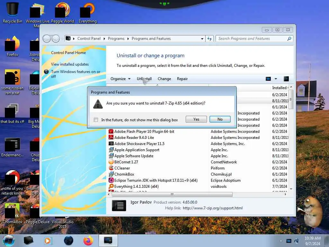Click the Firefox taskbar icon
The height and width of the screenshot is (247, 329).
88,241
